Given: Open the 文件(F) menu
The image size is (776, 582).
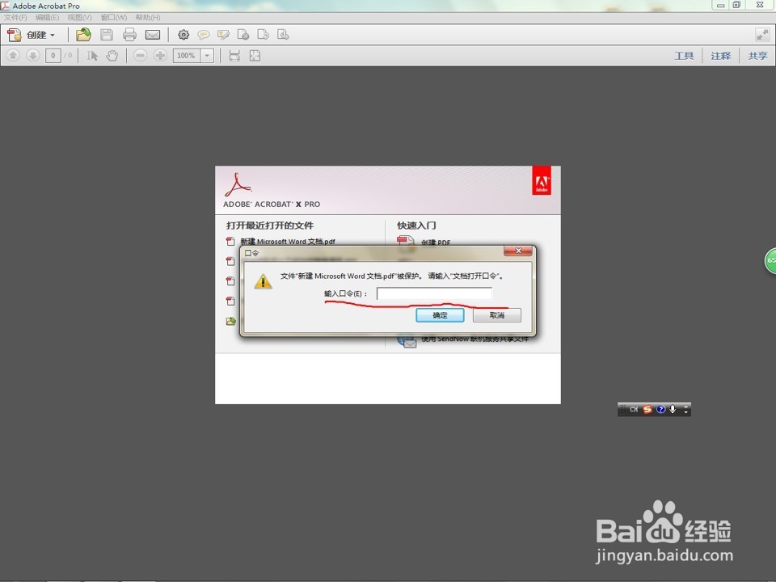Looking at the screenshot, I should 15,17.
